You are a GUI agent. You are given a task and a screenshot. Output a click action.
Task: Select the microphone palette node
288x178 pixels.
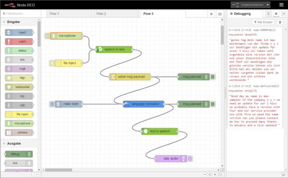pyautogui.click(x=19, y=123)
